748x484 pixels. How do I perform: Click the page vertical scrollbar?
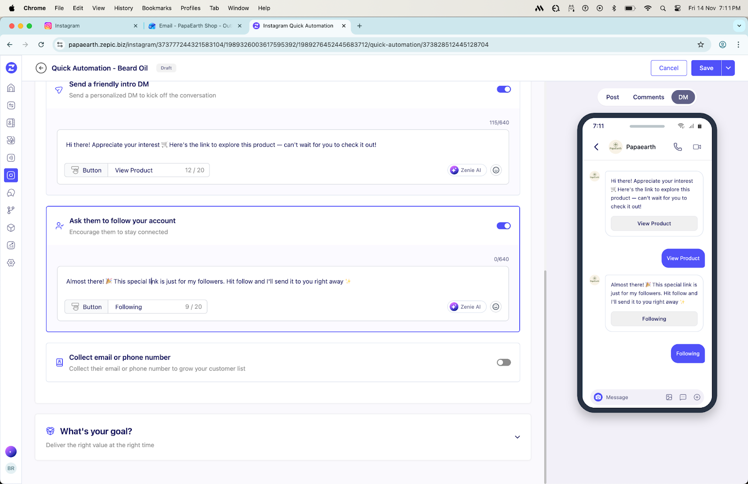pos(545,374)
